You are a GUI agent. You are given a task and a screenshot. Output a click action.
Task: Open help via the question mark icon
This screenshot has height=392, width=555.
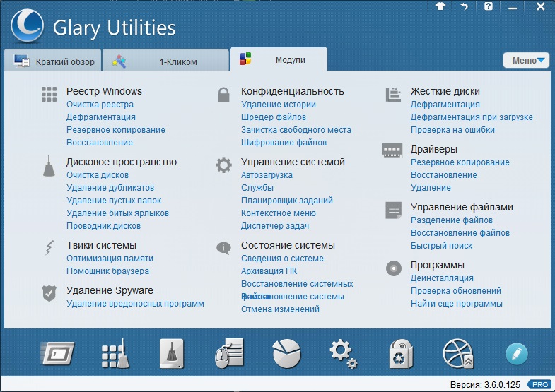click(488, 6)
